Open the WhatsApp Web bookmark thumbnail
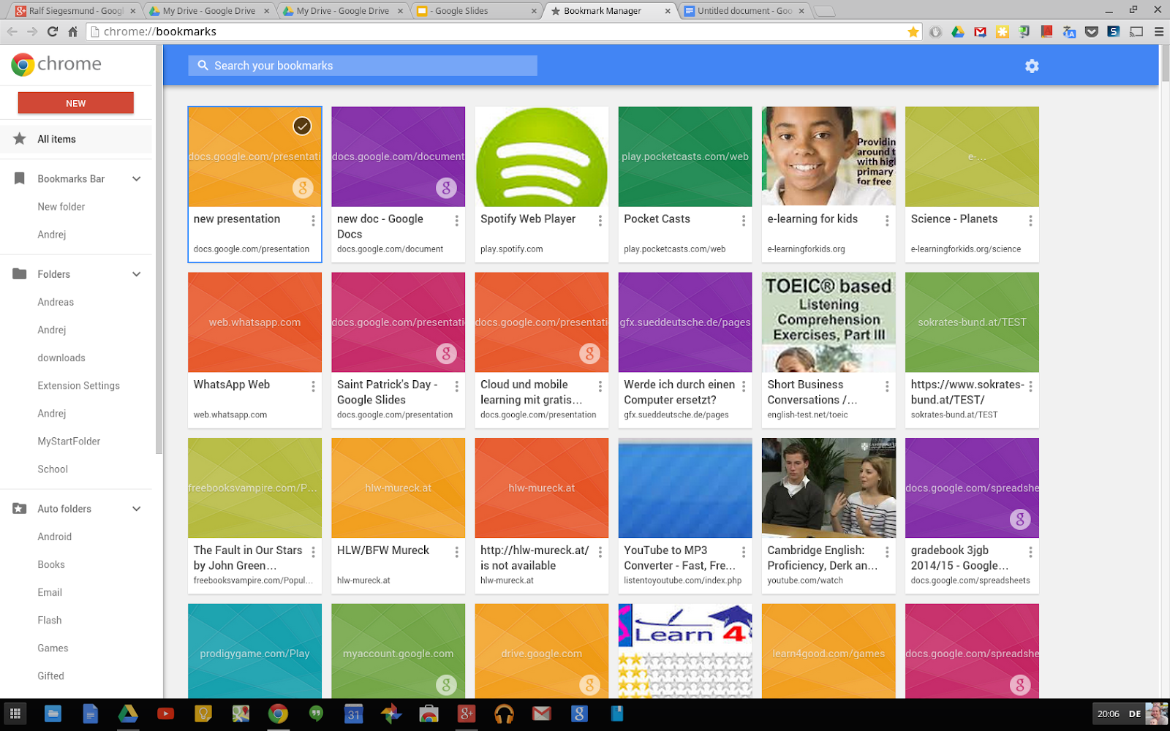 click(x=254, y=322)
